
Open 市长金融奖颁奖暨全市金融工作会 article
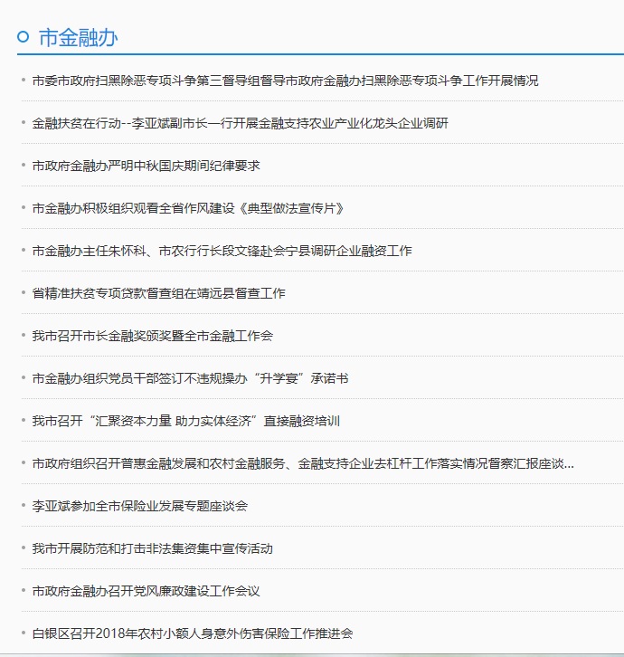point(152,336)
